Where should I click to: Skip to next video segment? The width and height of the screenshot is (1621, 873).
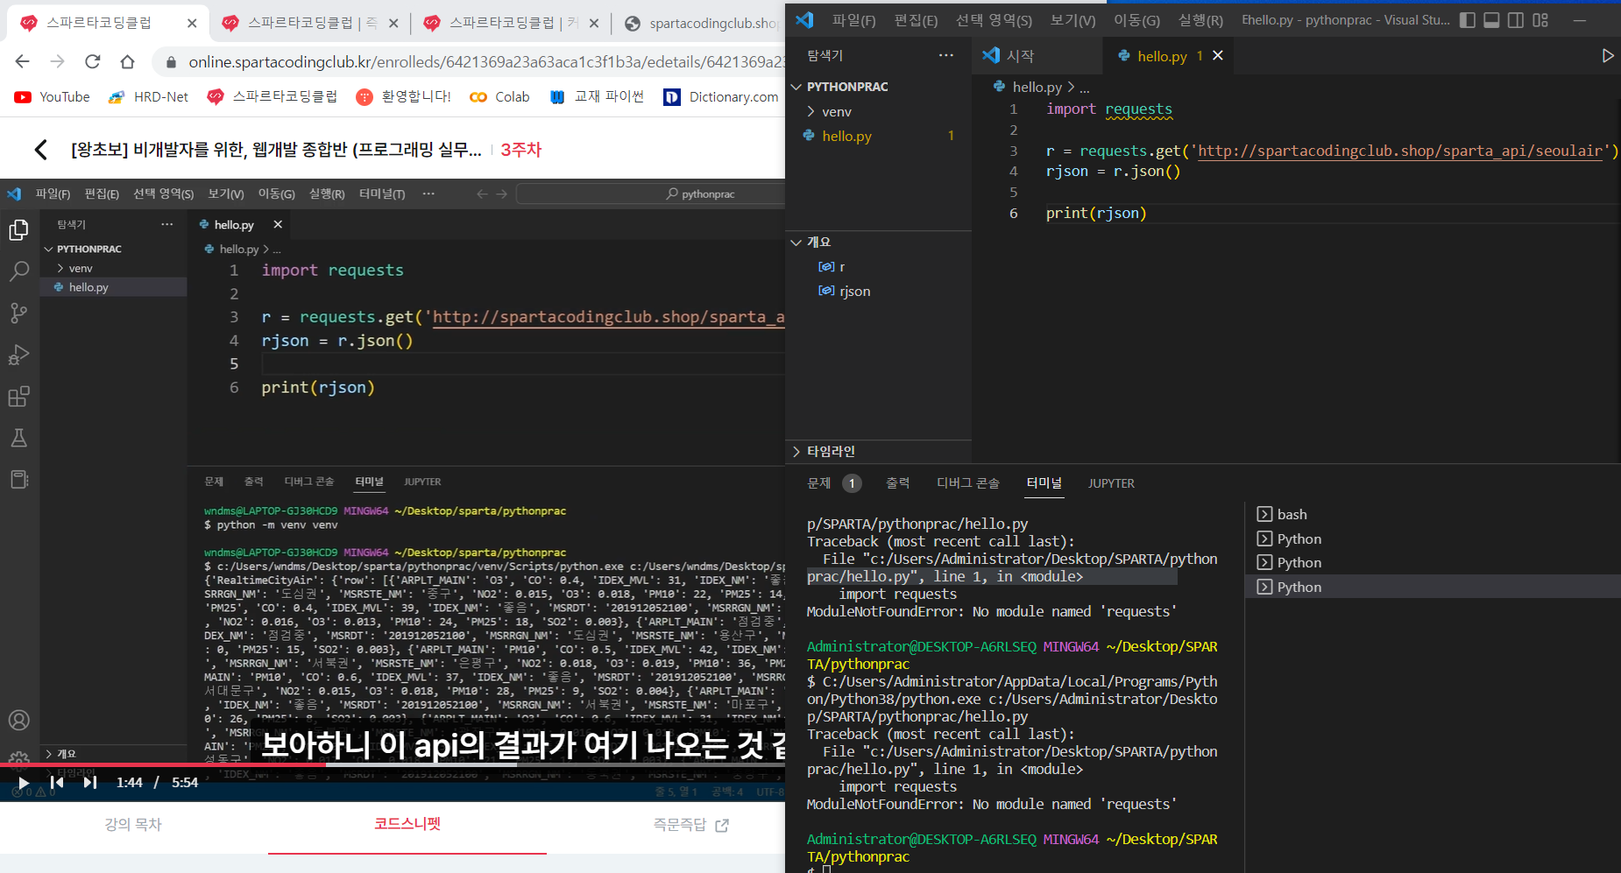tap(89, 783)
